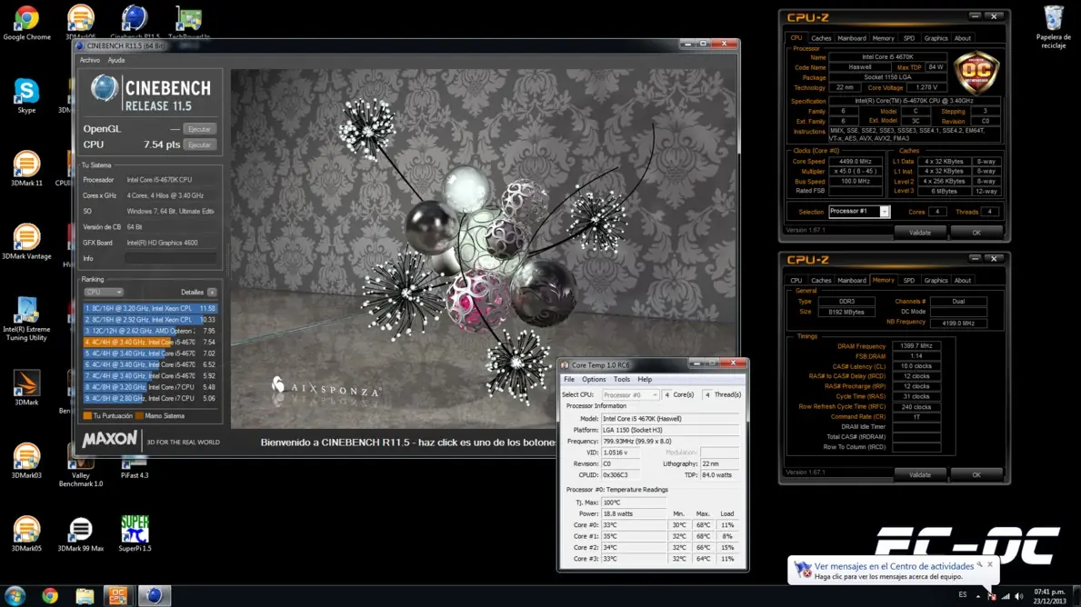This screenshot has width=1081, height=607.
Task: Switch to CPU tab in lower CPU-Z
Action: 796,281
